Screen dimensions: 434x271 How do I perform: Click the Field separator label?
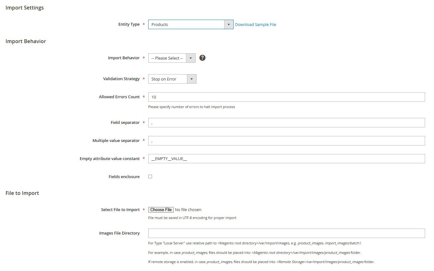[x=125, y=122]
